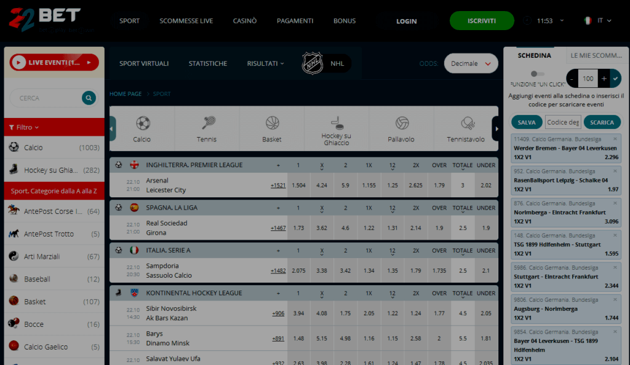Select the Tennis racket icon
The width and height of the screenshot is (630, 365).
click(208, 123)
